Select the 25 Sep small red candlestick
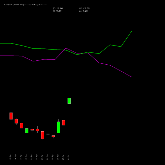Screen dimensions: 165x165 (x=53, y=136)
